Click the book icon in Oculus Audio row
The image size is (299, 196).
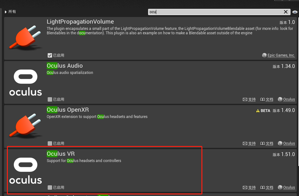[x=263, y=99]
